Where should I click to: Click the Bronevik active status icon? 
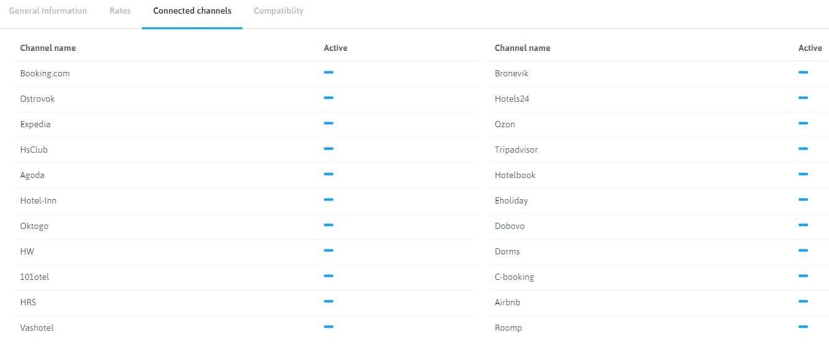803,73
